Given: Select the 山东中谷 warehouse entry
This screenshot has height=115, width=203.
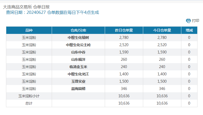Looking at the screenshot, I should (x=78, y=52).
